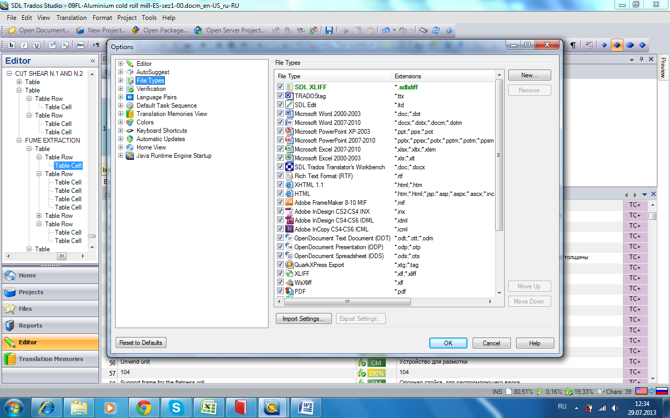Click the purple layout view icon beside pilcrow
670x418 pixels.
click(589, 45)
